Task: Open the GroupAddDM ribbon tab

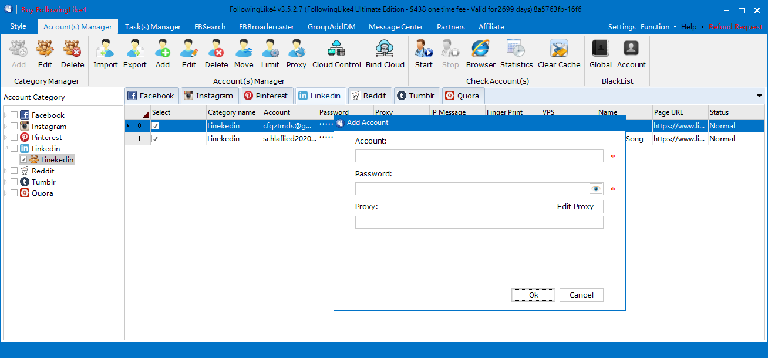Action: (x=332, y=27)
